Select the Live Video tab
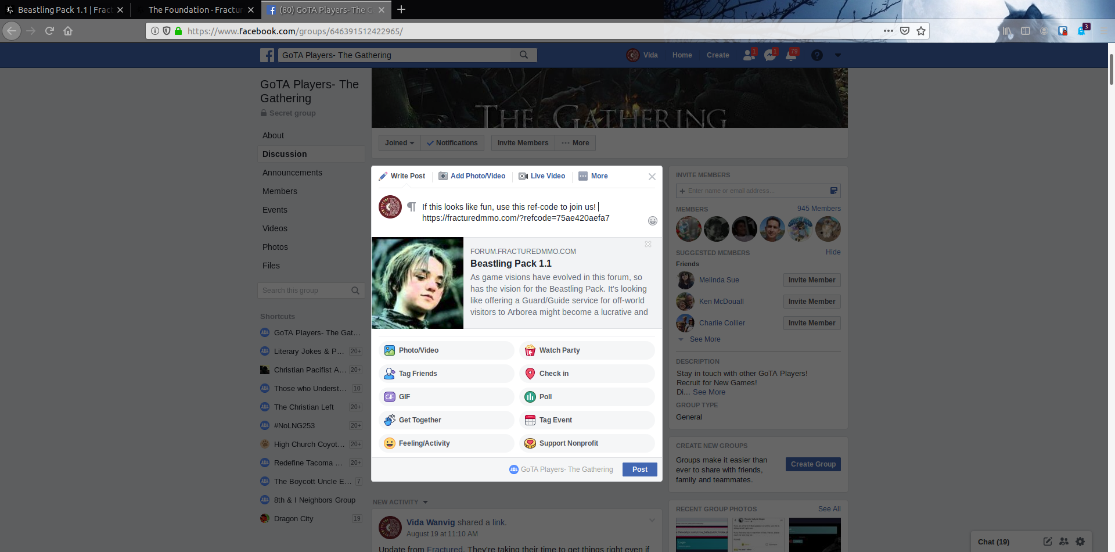This screenshot has width=1115, height=552. pyautogui.click(x=542, y=176)
